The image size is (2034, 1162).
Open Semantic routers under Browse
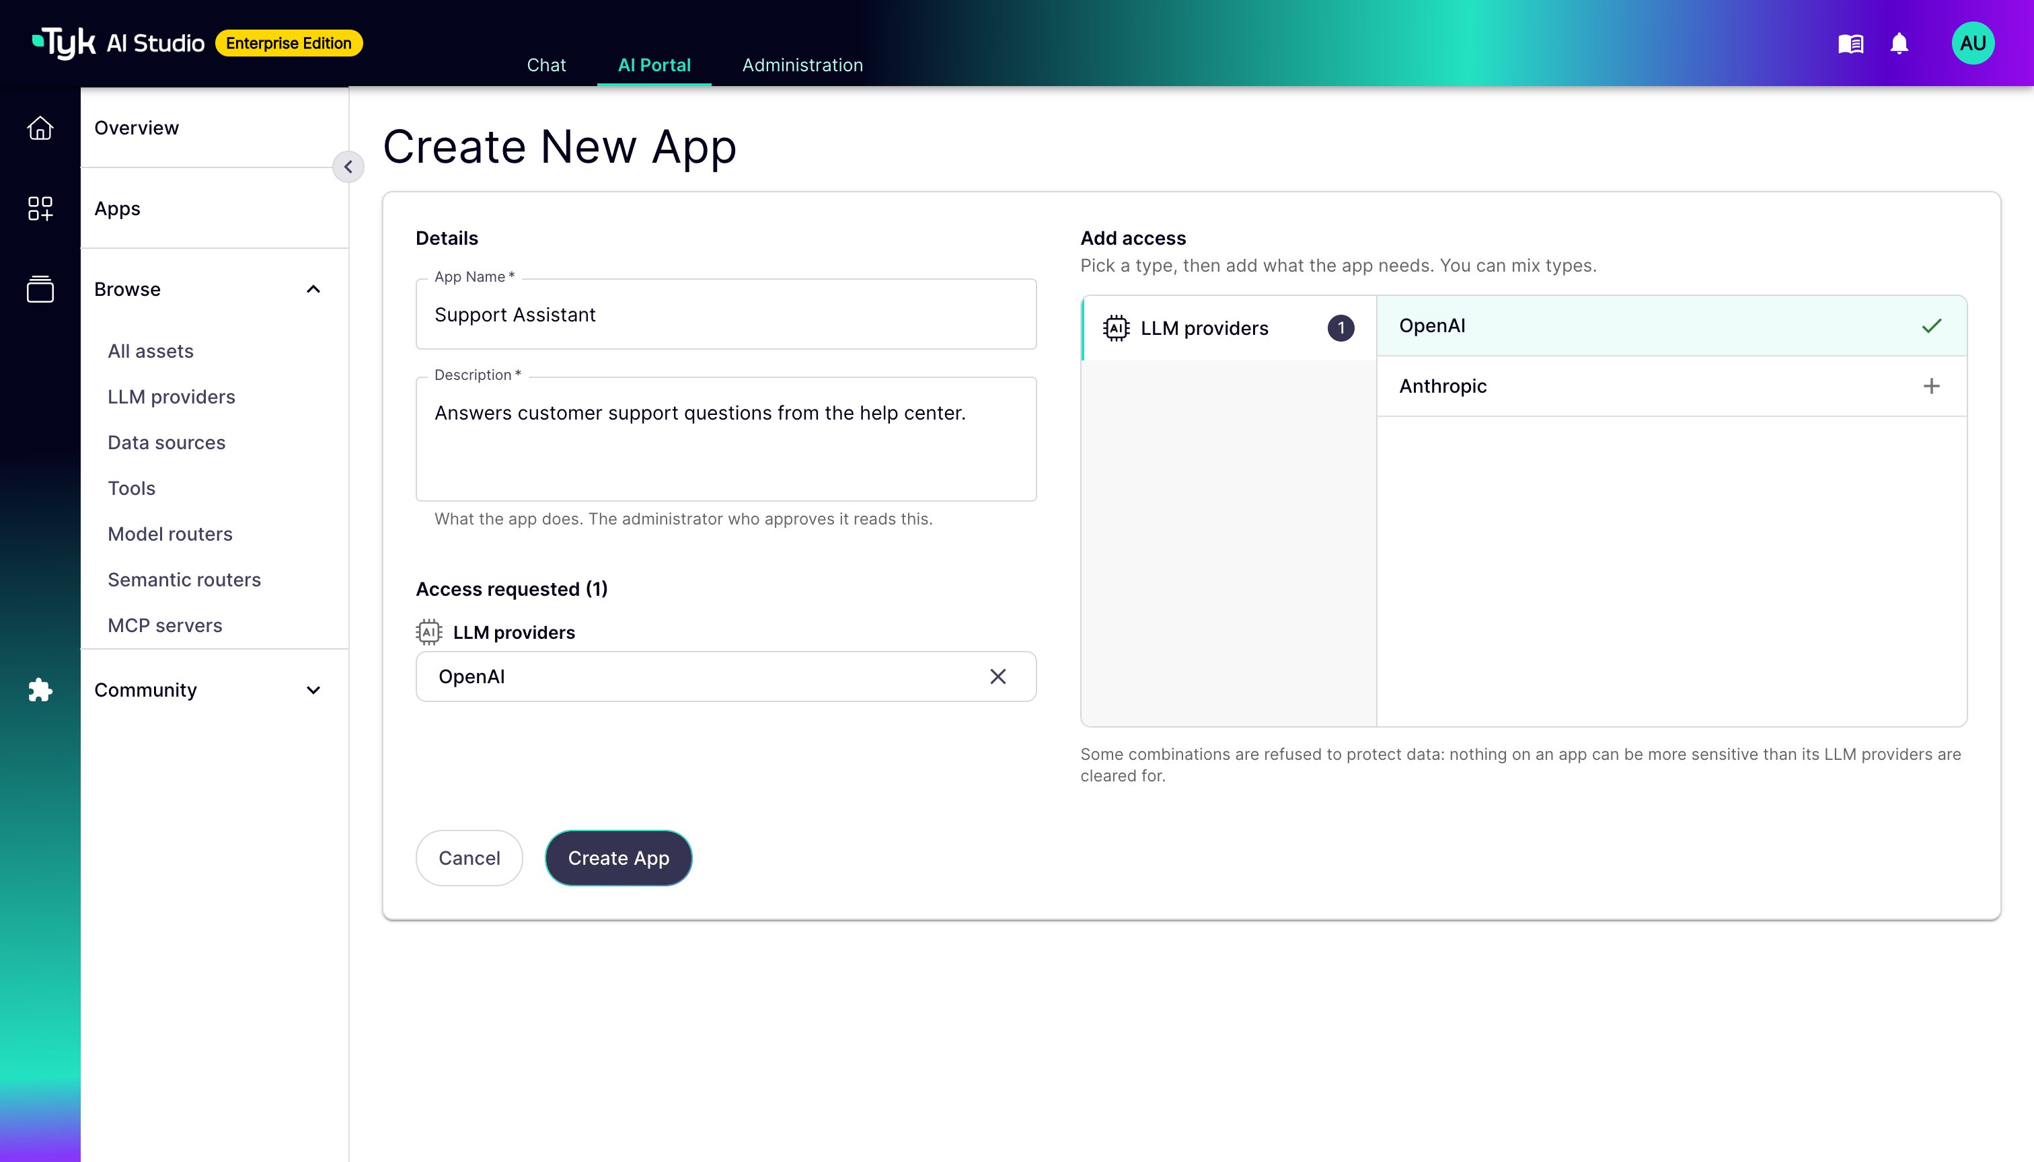click(184, 580)
